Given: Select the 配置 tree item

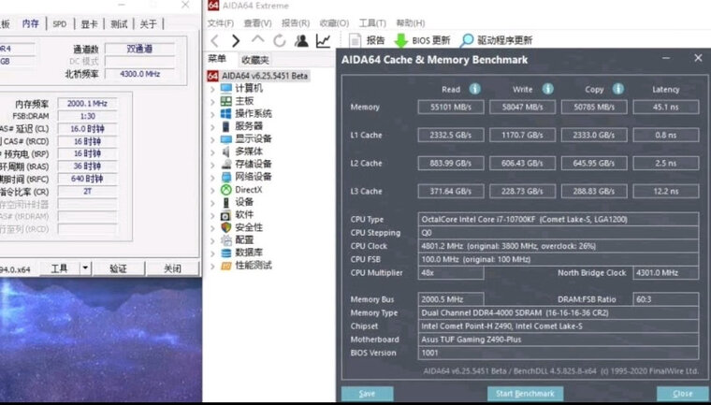Looking at the screenshot, I should [244, 240].
